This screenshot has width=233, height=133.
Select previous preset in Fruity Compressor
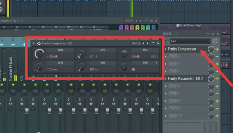point(144,43)
